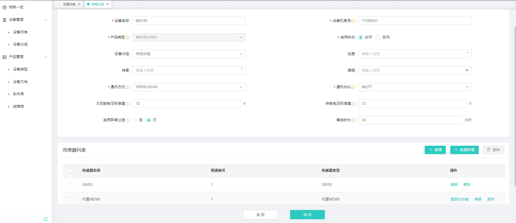
Task: Click the 经度 input field
Action: (x=413, y=54)
